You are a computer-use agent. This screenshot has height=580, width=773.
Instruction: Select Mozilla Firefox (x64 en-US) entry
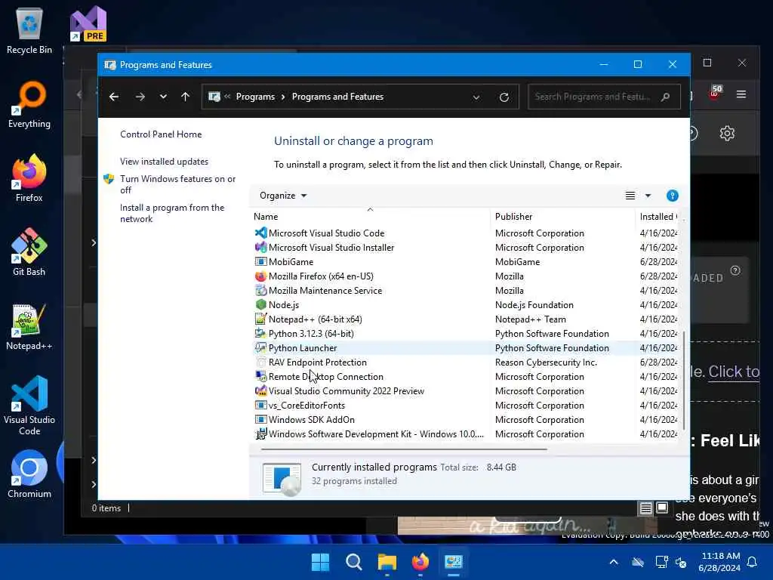click(x=465, y=276)
